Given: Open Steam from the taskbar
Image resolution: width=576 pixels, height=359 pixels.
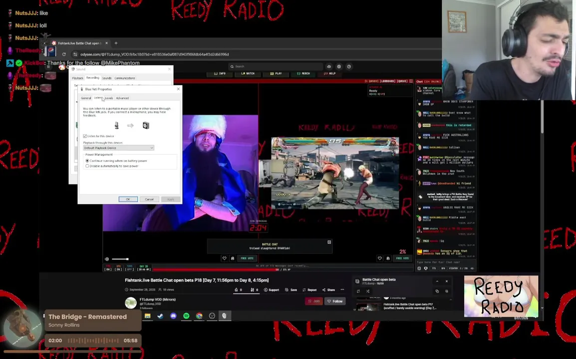Looking at the screenshot, I should tap(161, 316).
